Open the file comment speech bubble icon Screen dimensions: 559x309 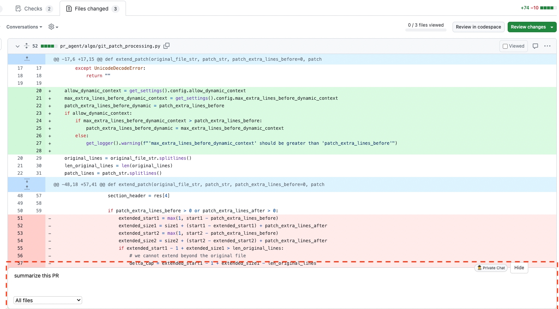(535, 46)
